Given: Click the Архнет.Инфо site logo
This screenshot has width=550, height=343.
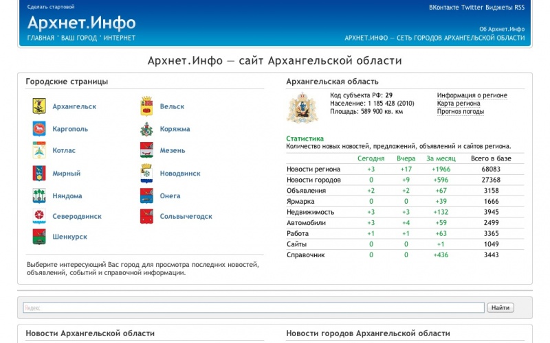Looking at the screenshot, I should tap(81, 23).
